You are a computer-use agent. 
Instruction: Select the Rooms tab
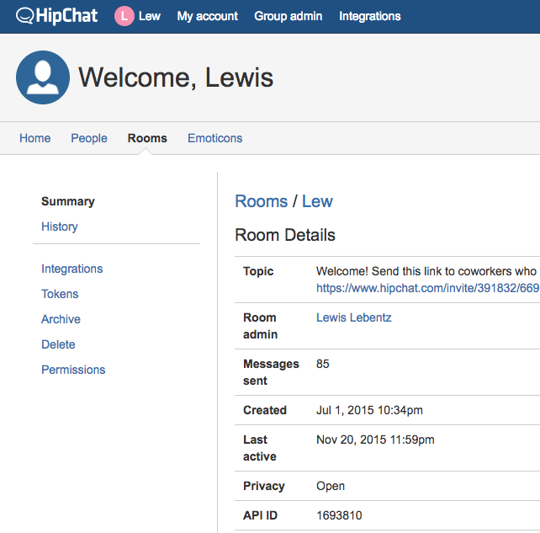point(147,138)
